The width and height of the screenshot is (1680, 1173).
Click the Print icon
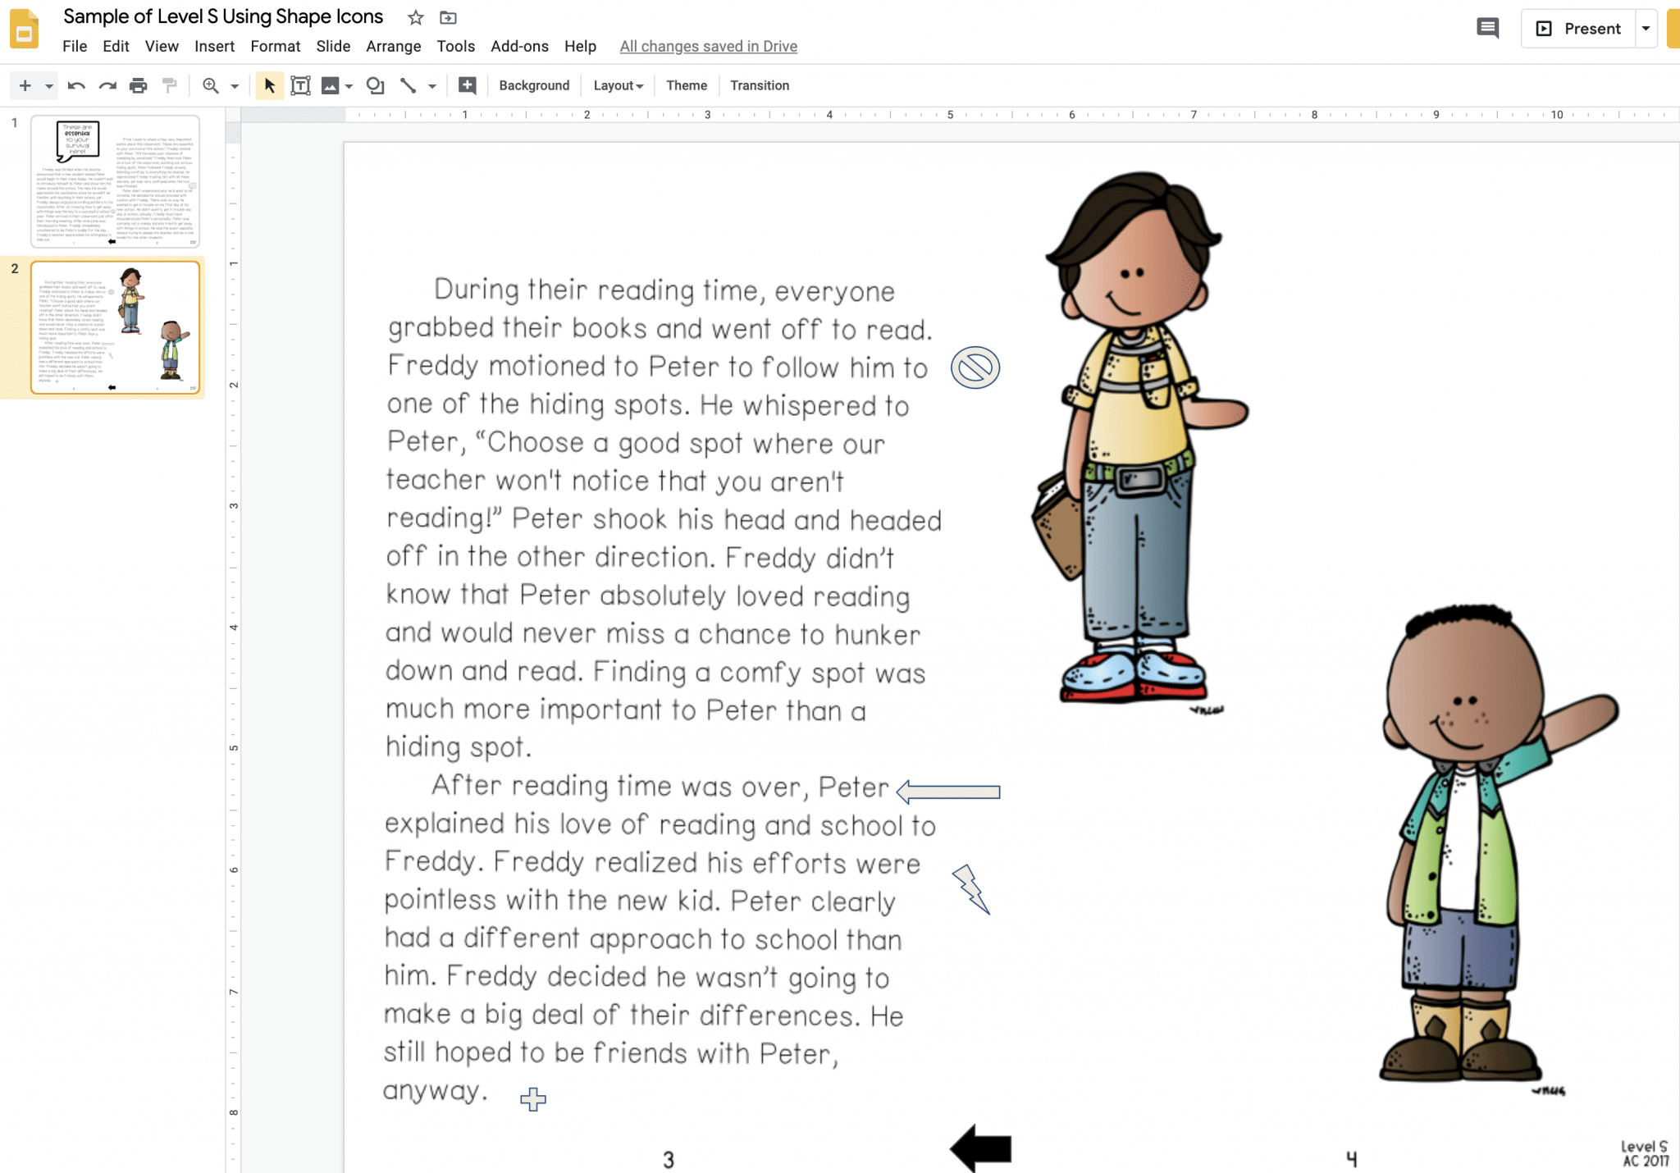[x=139, y=84]
